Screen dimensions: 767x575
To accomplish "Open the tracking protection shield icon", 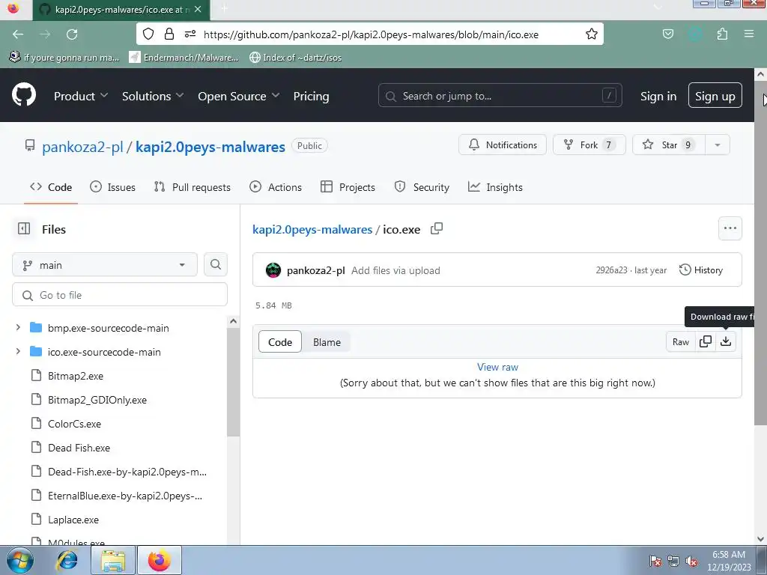I will pyautogui.click(x=148, y=34).
